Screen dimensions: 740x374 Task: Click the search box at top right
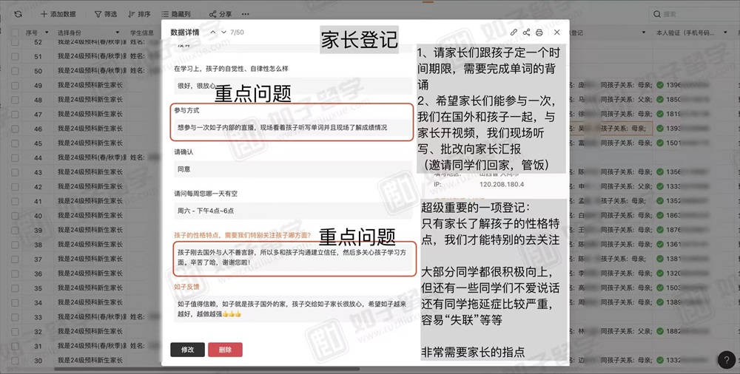tap(695, 14)
